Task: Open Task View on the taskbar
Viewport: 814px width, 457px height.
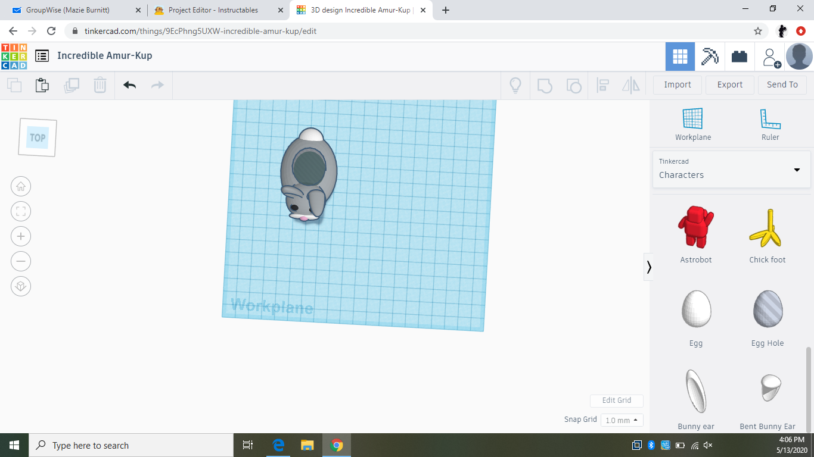Action: pyautogui.click(x=248, y=445)
